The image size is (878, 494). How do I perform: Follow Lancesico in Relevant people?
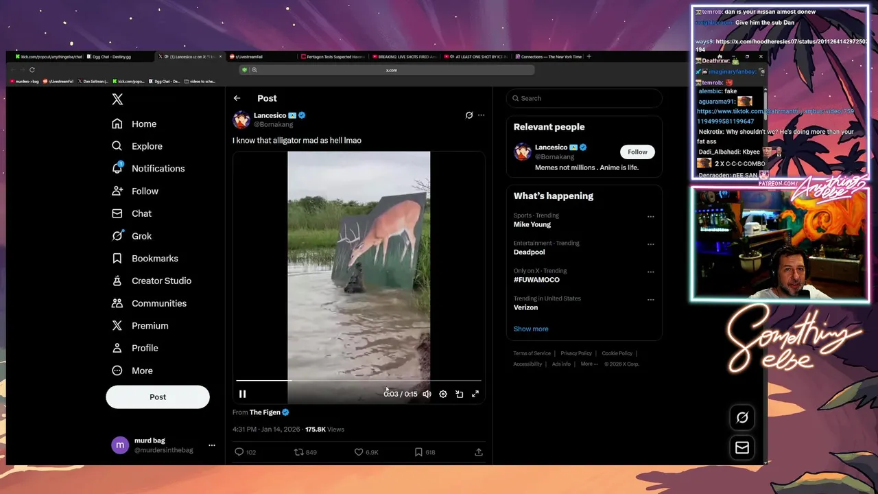pos(637,152)
